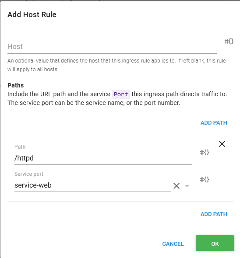Click the bottom ADD PATH link
The height and width of the screenshot is (258, 240).
214,214
